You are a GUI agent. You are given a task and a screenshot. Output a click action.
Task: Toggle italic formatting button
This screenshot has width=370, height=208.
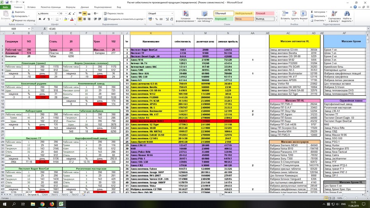[x=44, y=19]
